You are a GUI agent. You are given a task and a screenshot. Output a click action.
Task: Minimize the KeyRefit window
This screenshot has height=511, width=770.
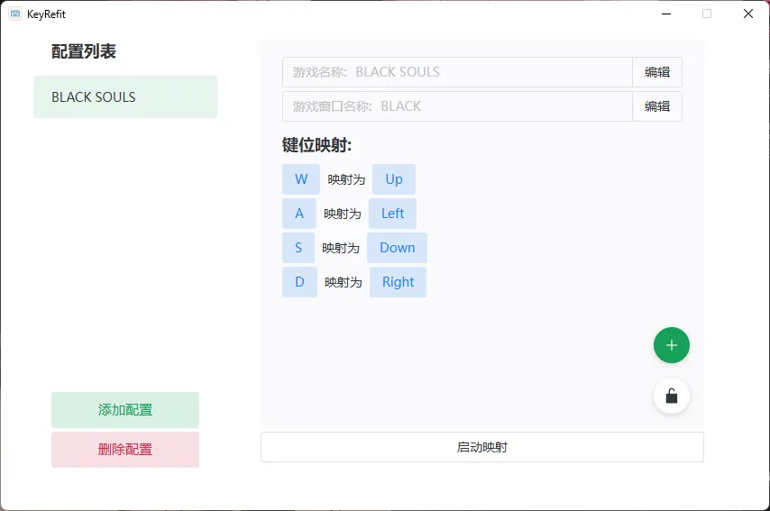pos(666,14)
